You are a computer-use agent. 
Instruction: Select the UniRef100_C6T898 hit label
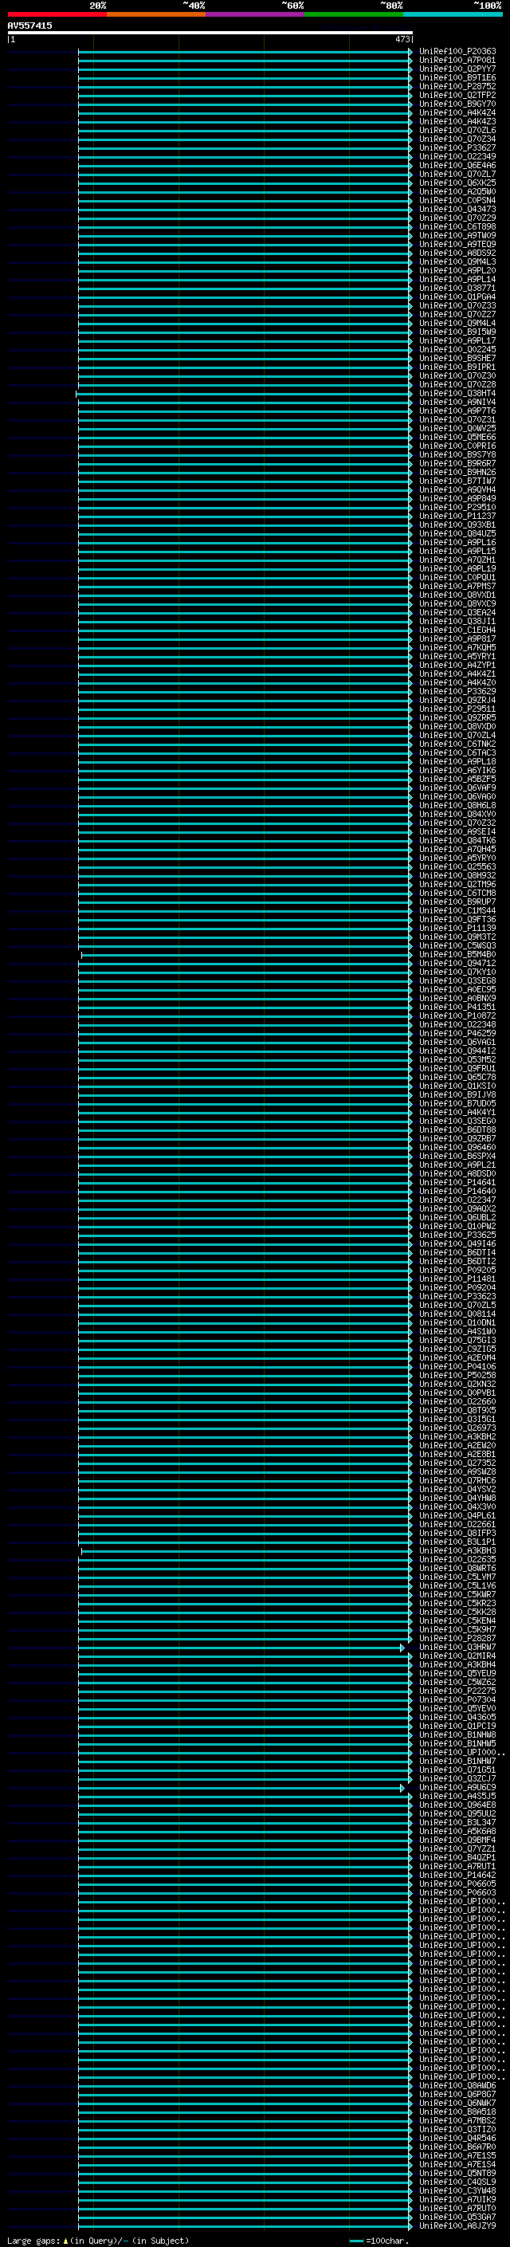click(457, 227)
